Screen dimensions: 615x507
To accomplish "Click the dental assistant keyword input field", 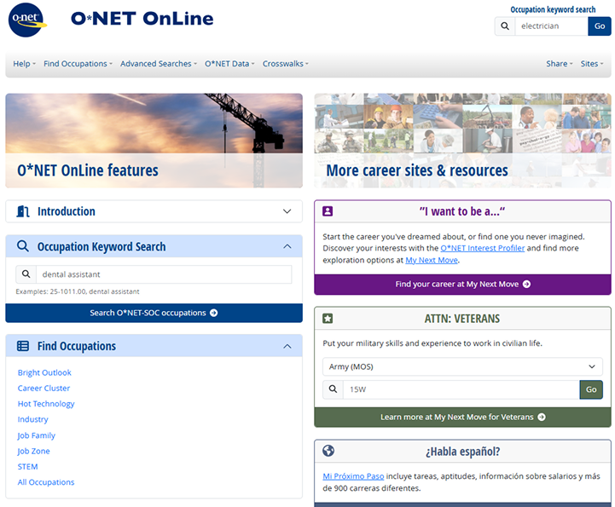I will pos(164,274).
